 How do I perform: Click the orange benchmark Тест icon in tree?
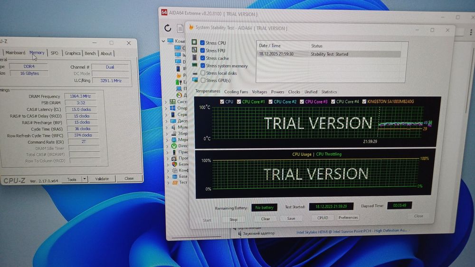[x=175, y=182]
